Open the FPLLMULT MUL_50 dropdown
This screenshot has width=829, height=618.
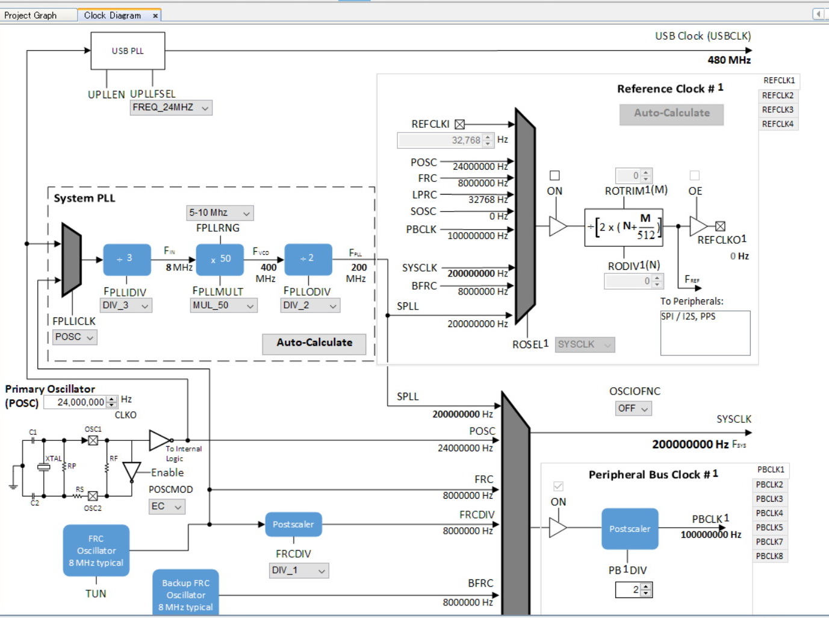(x=224, y=305)
